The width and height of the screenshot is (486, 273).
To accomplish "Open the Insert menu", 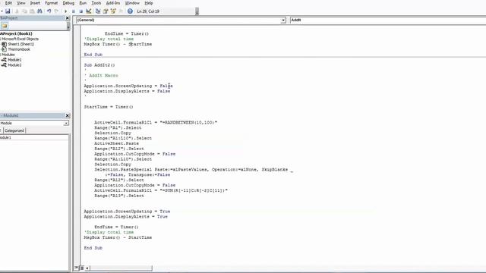I will tap(35, 3).
